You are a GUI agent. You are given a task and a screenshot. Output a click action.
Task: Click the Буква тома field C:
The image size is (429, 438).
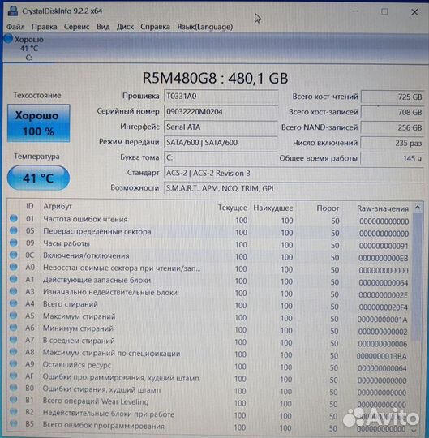[221, 158]
